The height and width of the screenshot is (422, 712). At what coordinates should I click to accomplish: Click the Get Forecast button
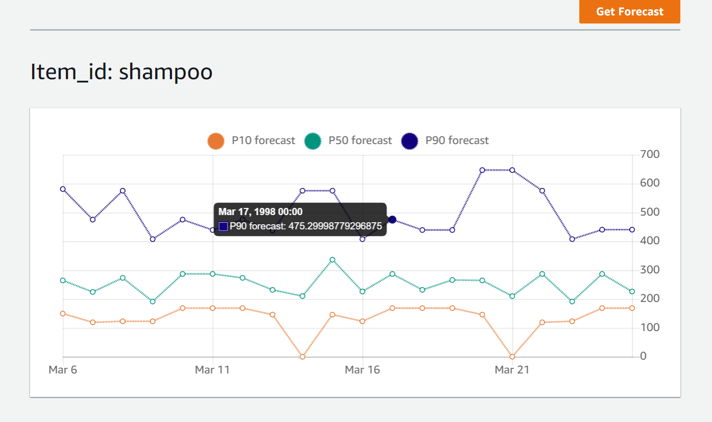pos(629,12)
